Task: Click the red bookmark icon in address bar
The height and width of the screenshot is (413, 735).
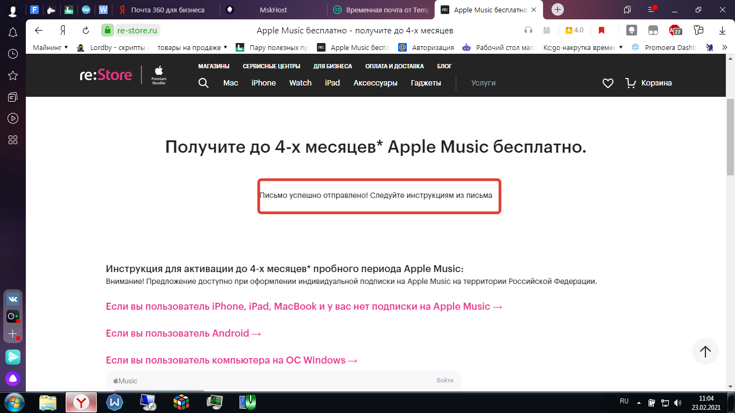Action: pyautogui.click(x=602, y=30)
